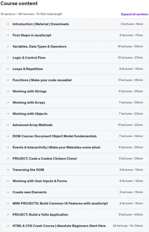Viewport: 149px width, 232px height.
Task: Open the Advanced Array Methods section
Action: [74, 125]
